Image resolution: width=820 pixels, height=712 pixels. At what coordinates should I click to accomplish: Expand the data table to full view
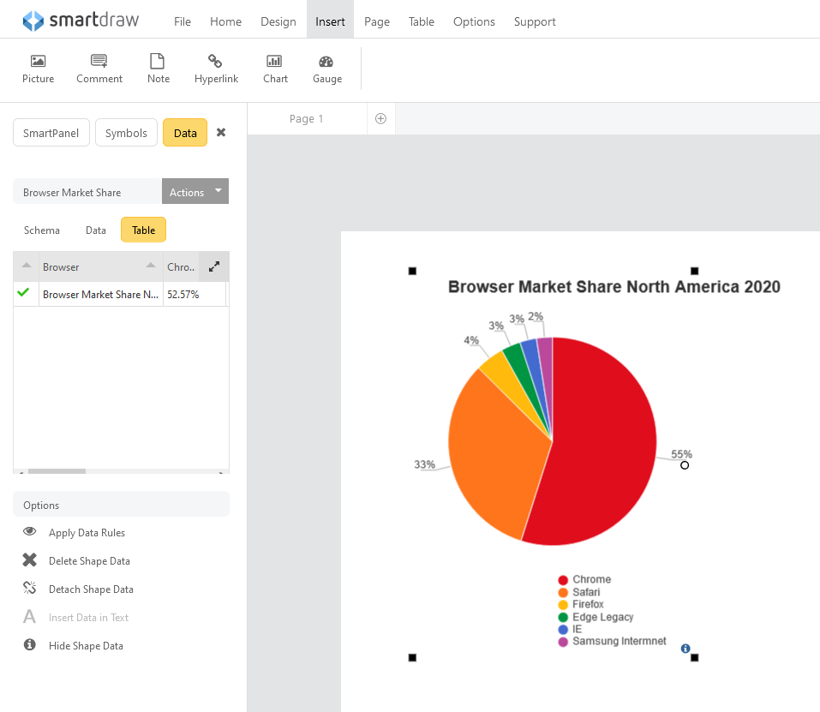point(214,266)
